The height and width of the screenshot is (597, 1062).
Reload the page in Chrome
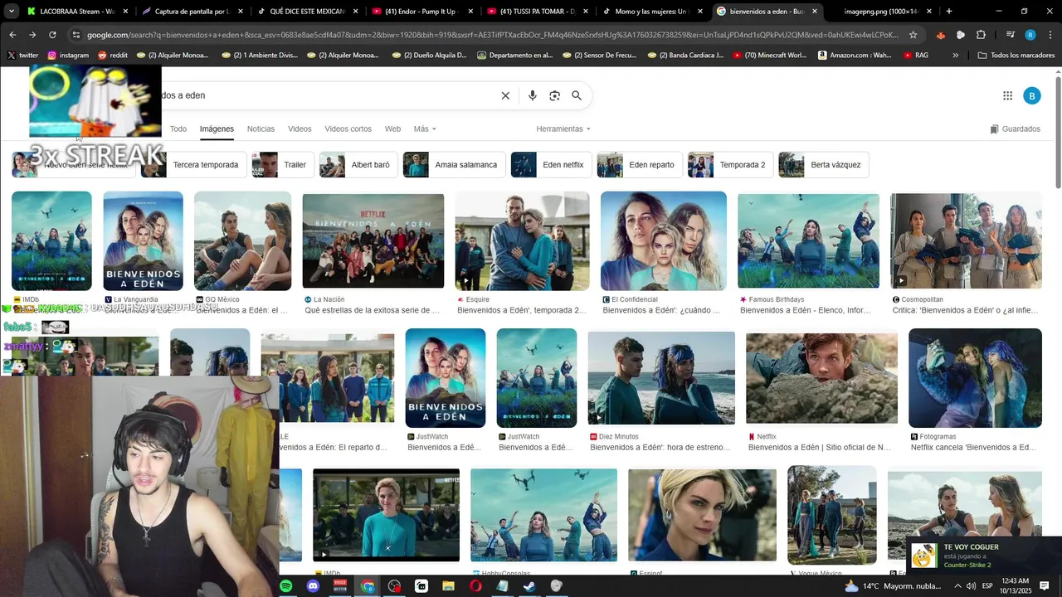click(52, 35)
